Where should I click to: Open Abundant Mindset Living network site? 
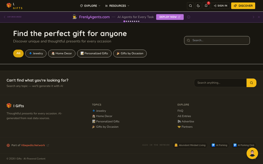190,145
